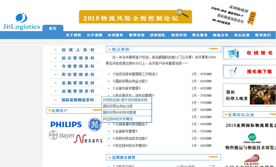Screen dimensions: 276x167
Task: Choose 国际贸易中的物流管理 from the submenu
Action: pyautogui.click(x=120, y=113)
